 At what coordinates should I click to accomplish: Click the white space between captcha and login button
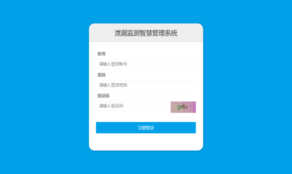[146, 117]
